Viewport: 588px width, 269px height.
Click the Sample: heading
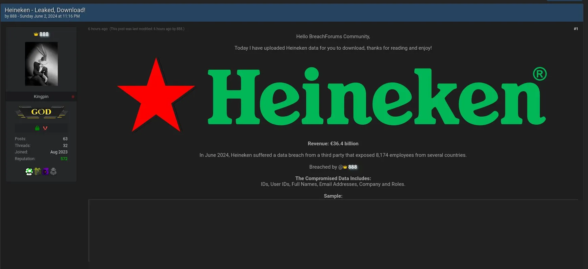click(x=333, y=196)
